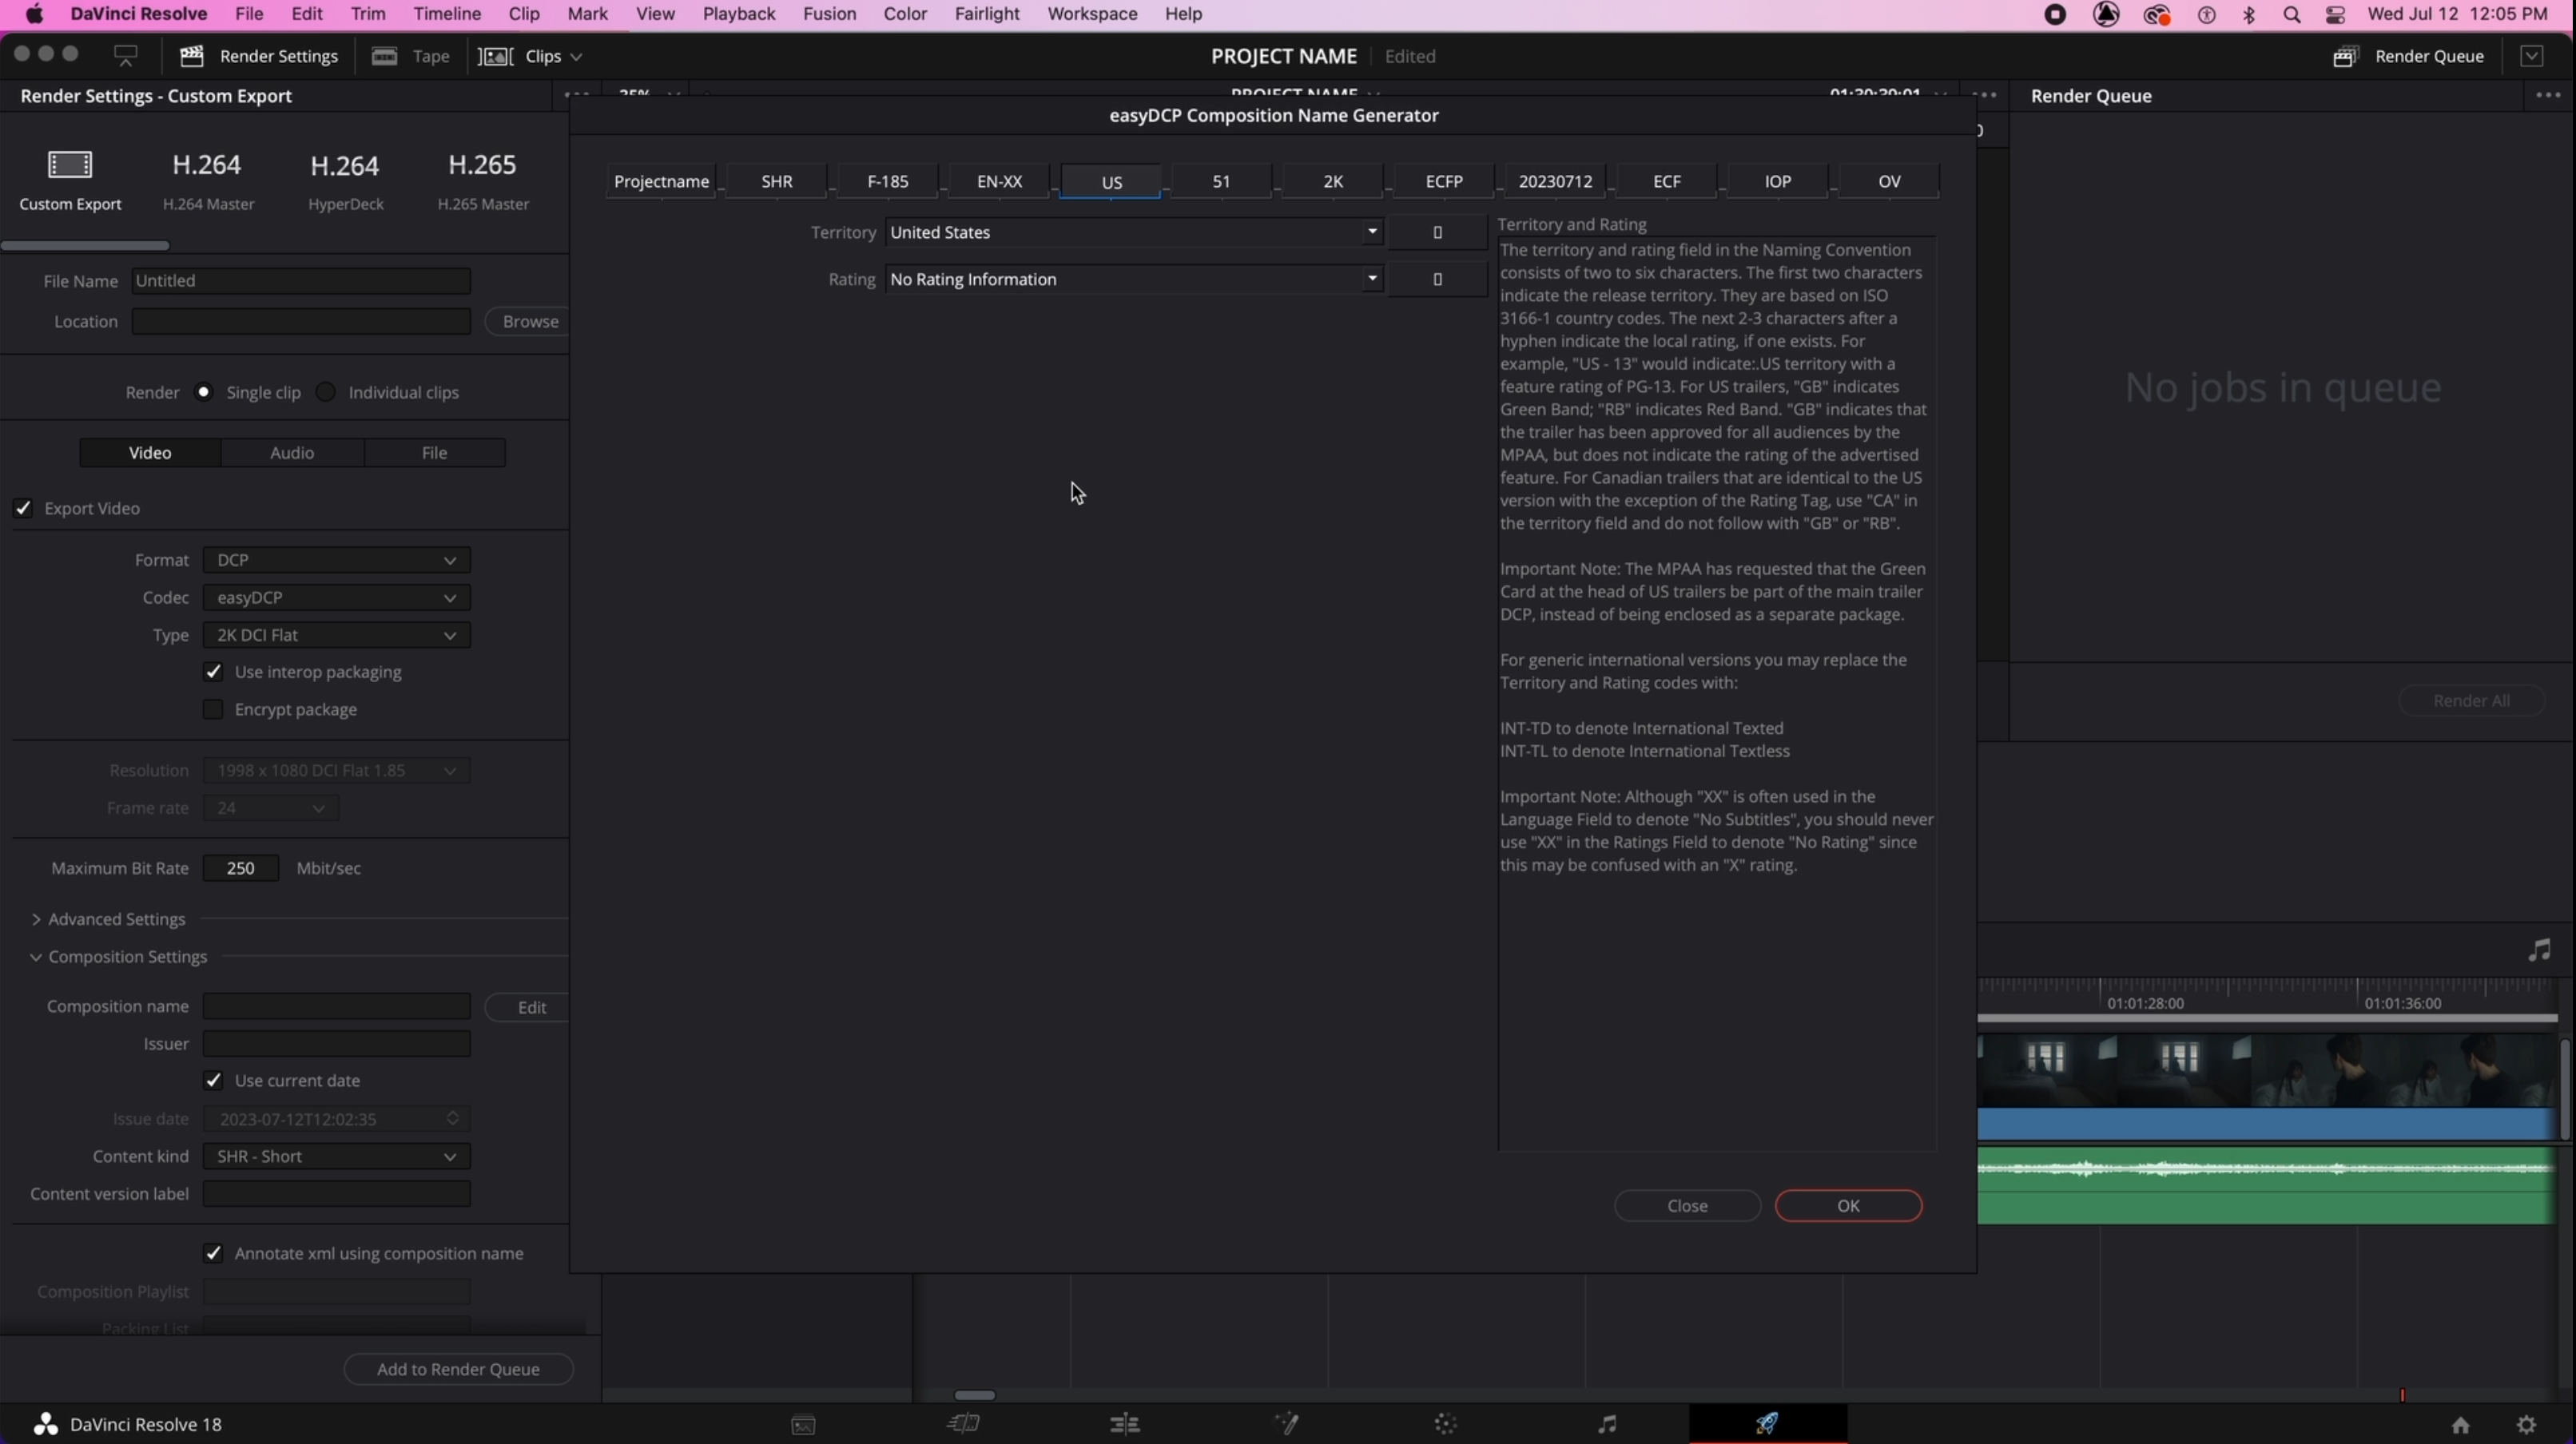Open the Territory United States dropdown
The width and height of the screenshot is (2576, 1444).
pos(1134,232)
